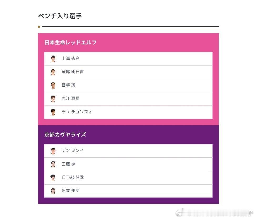Viewport: 256px width, 219px height.
Task: Select player name 工藤 夢
Action: tap(69, 164)
